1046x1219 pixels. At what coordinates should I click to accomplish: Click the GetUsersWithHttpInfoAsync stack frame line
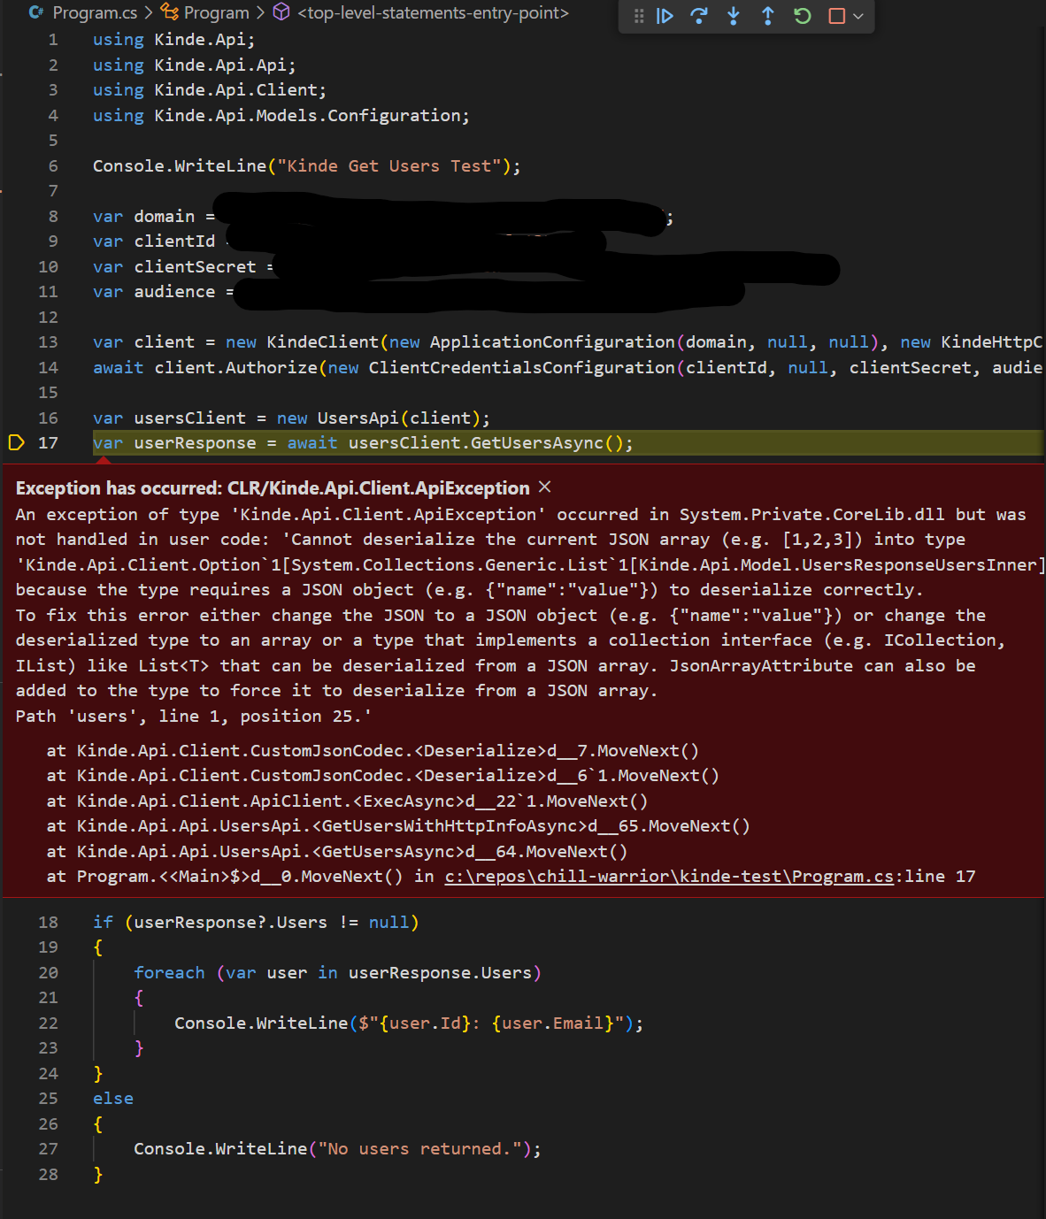coord(398,826)
